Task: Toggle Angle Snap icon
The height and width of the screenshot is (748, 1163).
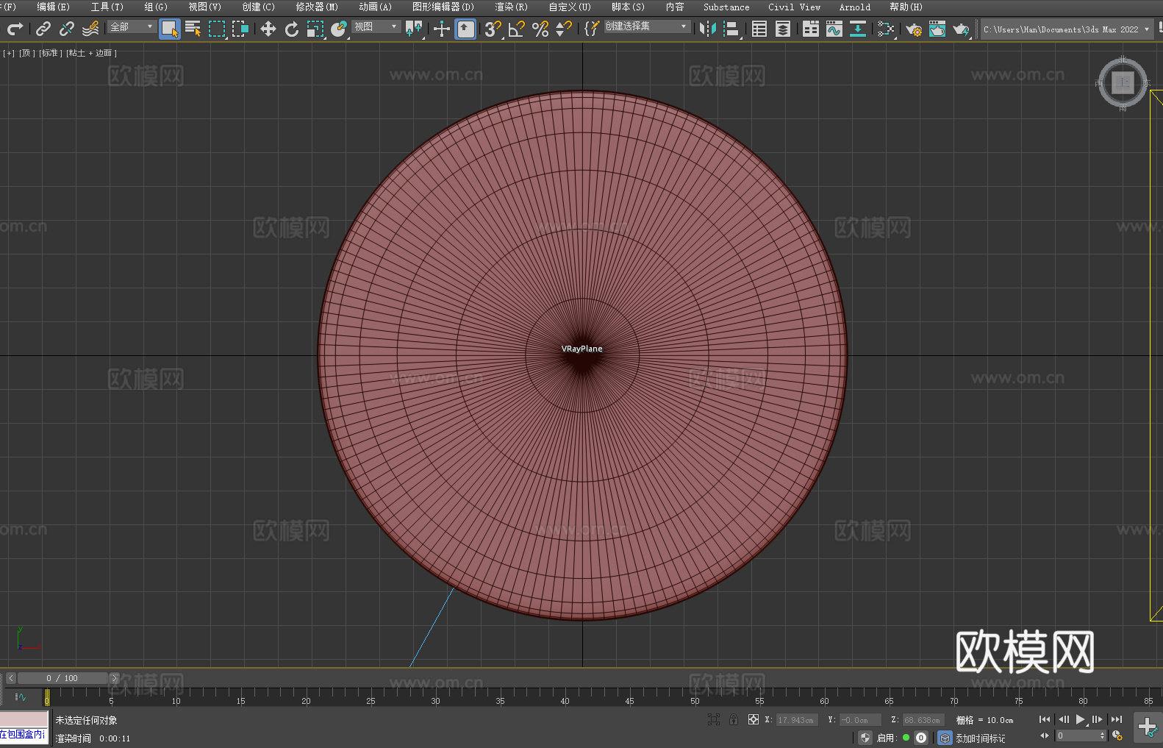Action: tap(517, 29)
